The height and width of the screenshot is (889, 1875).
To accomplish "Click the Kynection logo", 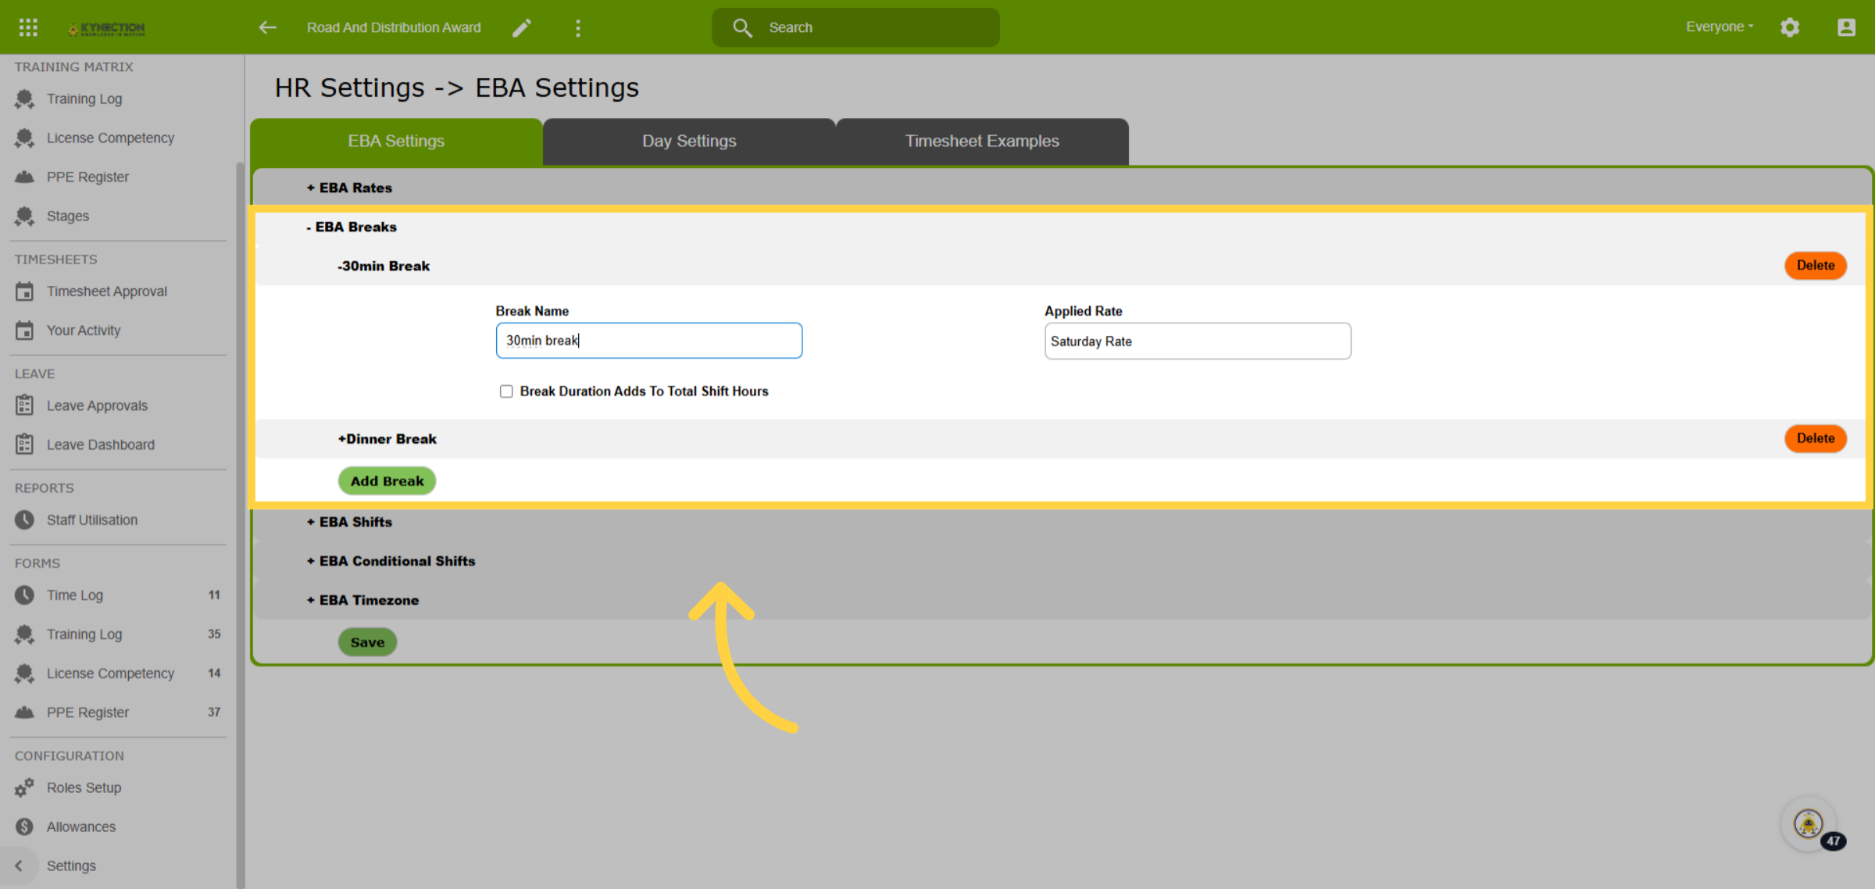I will (106, 28).
